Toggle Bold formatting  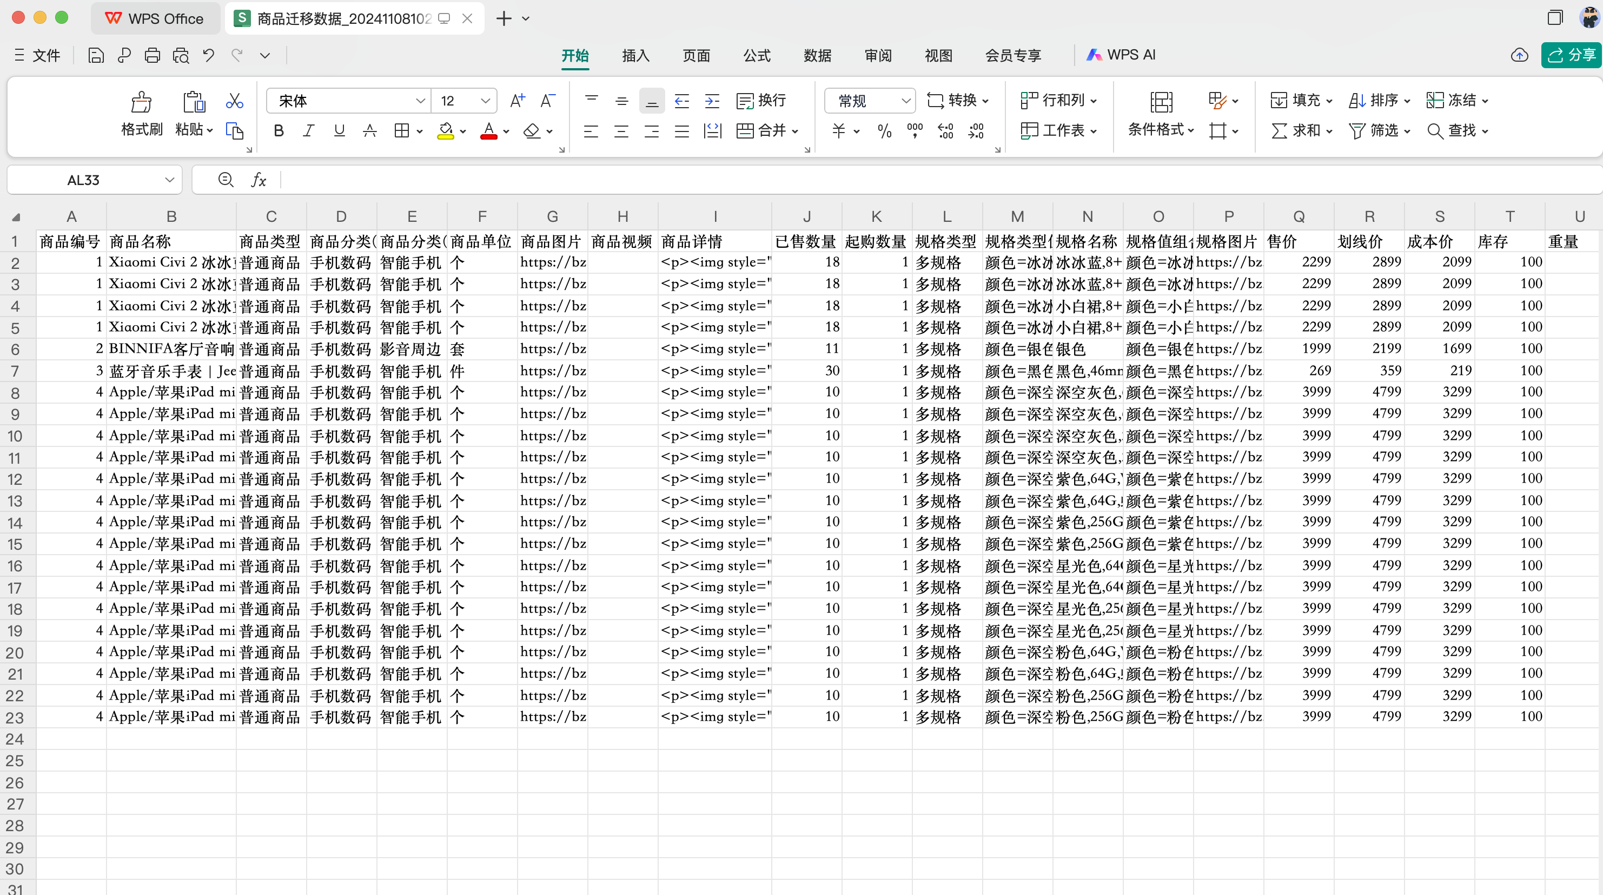(x=278, y=131)
